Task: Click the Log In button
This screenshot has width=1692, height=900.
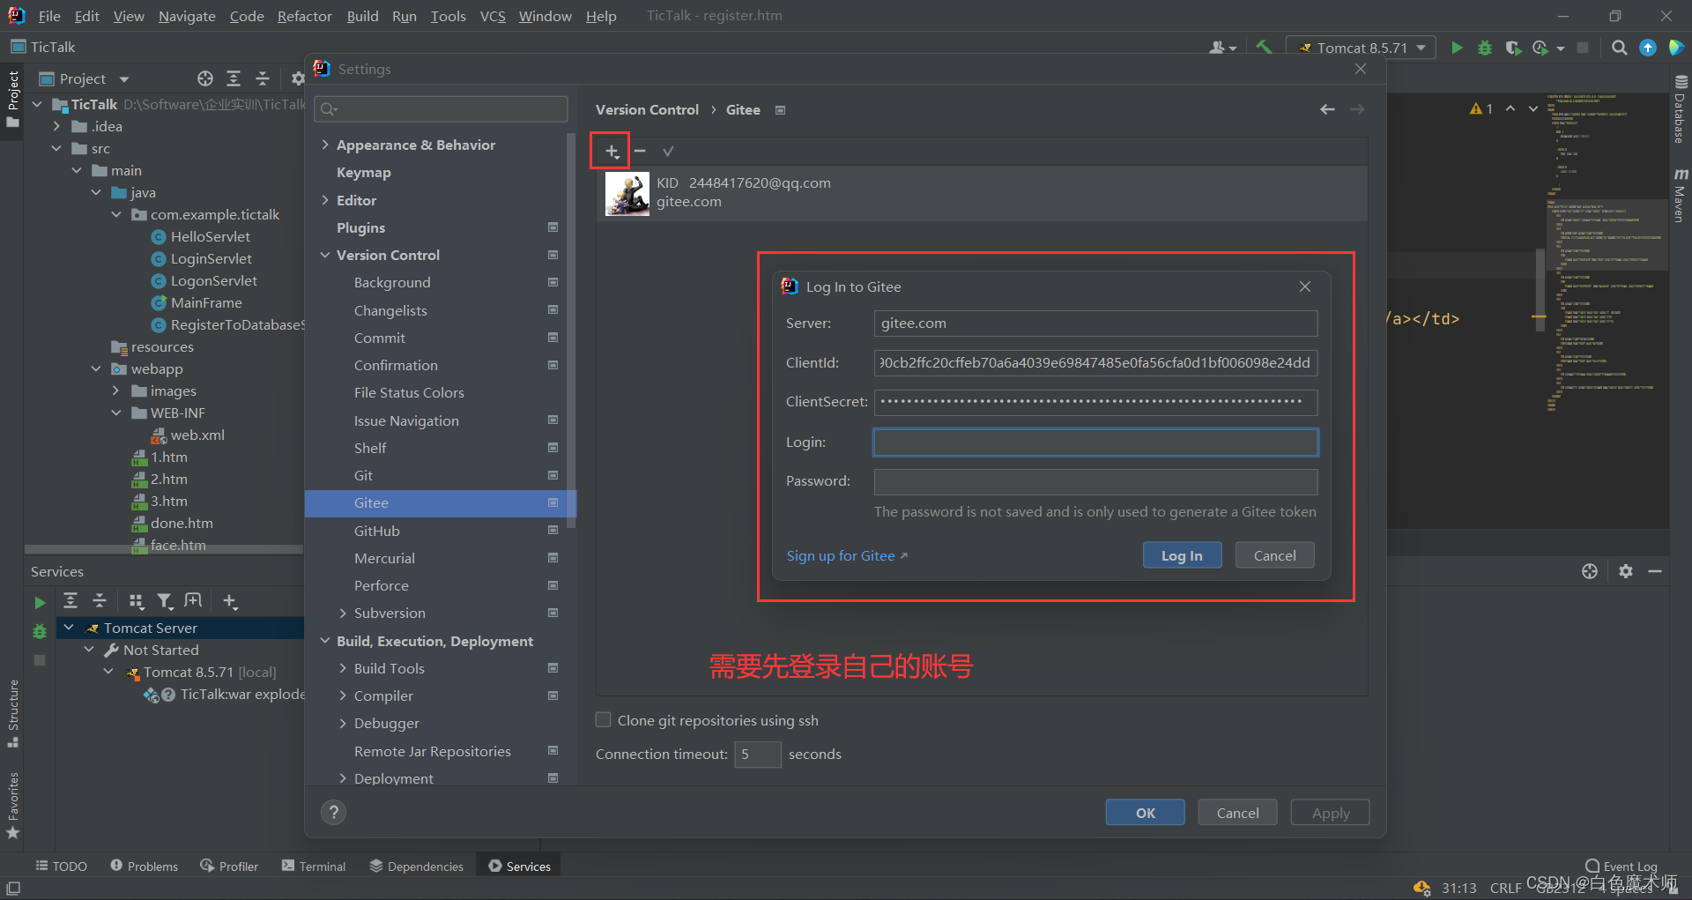Action: (1182, 555)
